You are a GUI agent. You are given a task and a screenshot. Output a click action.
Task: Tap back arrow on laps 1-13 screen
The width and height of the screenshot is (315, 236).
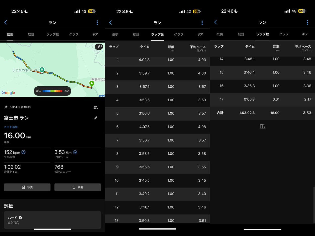[x=111, y=23]
